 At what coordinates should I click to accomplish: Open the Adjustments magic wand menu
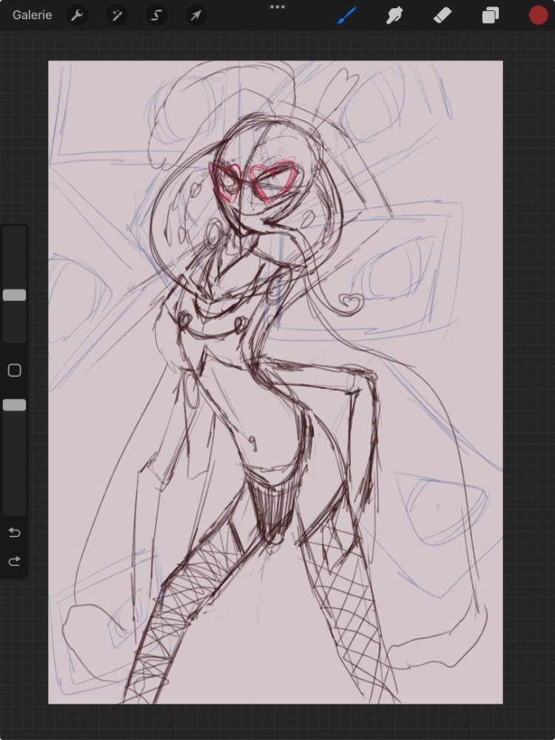click(116, 15)
